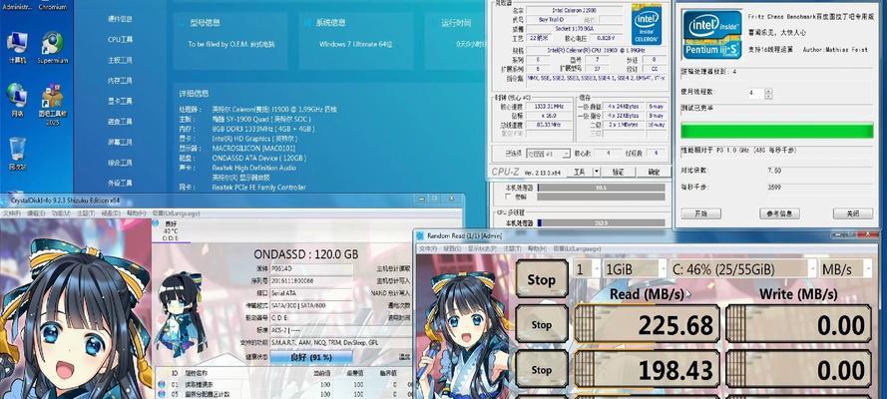Click the Stop button in the 198.43 row
887x399 pixels.
pos(542,369)
